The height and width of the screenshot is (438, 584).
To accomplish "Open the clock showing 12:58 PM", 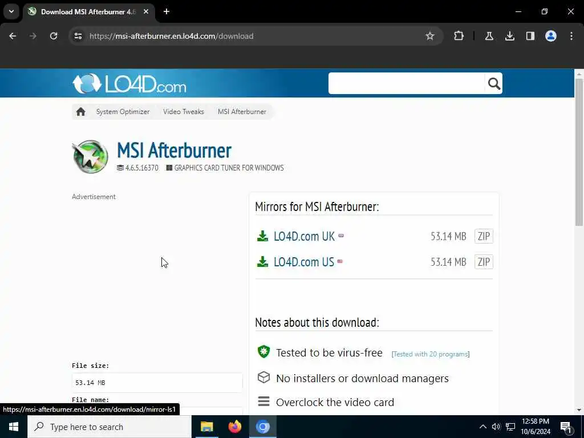I will pos(536,427).
